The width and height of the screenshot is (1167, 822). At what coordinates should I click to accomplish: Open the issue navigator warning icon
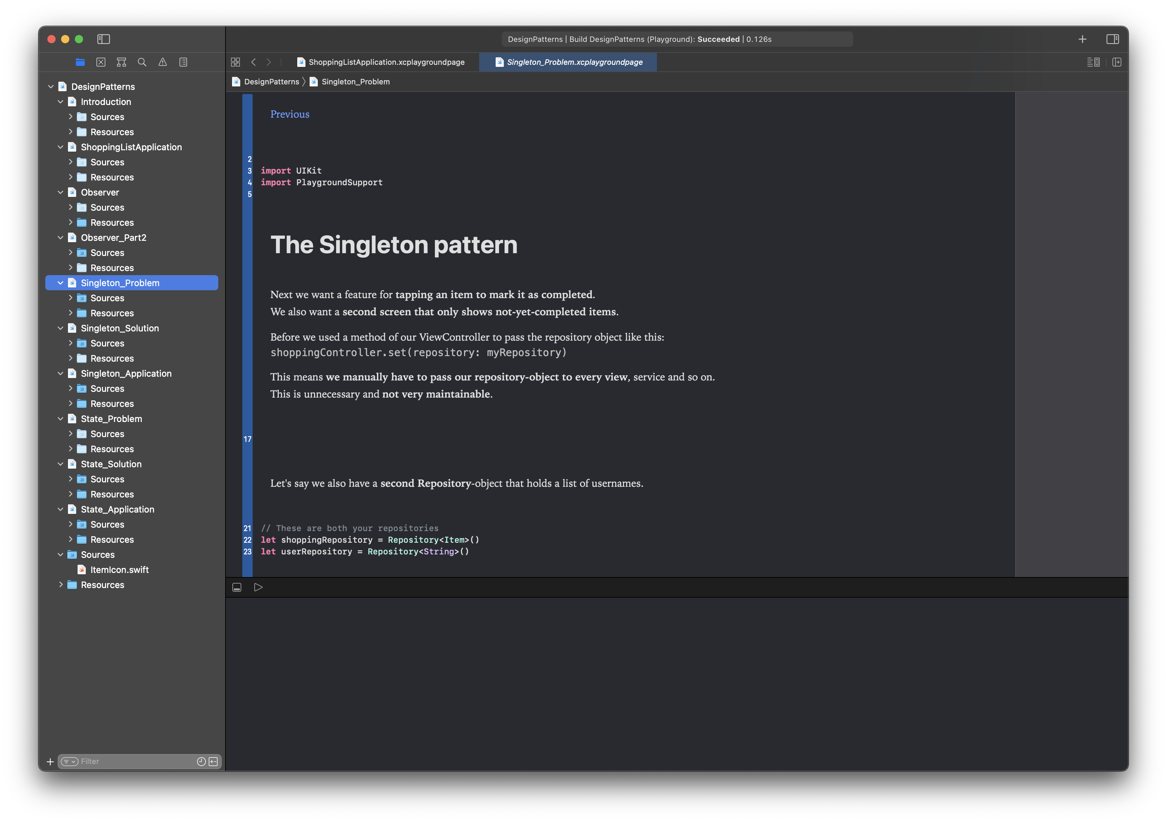coord(163,62)
